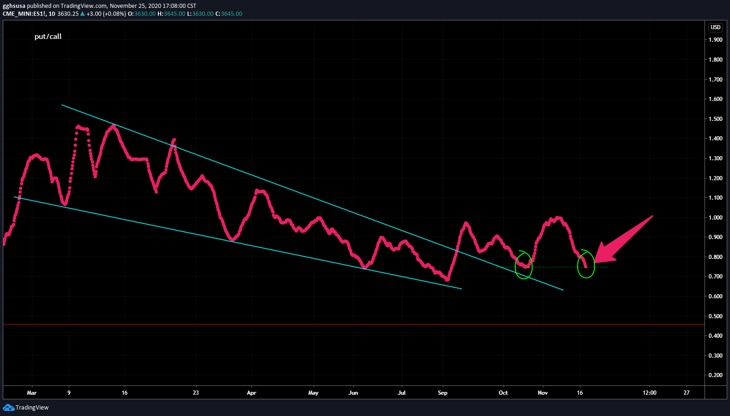Click the 1.100 price axis label
Screen dimensions: 730x416
coord(716,198)
